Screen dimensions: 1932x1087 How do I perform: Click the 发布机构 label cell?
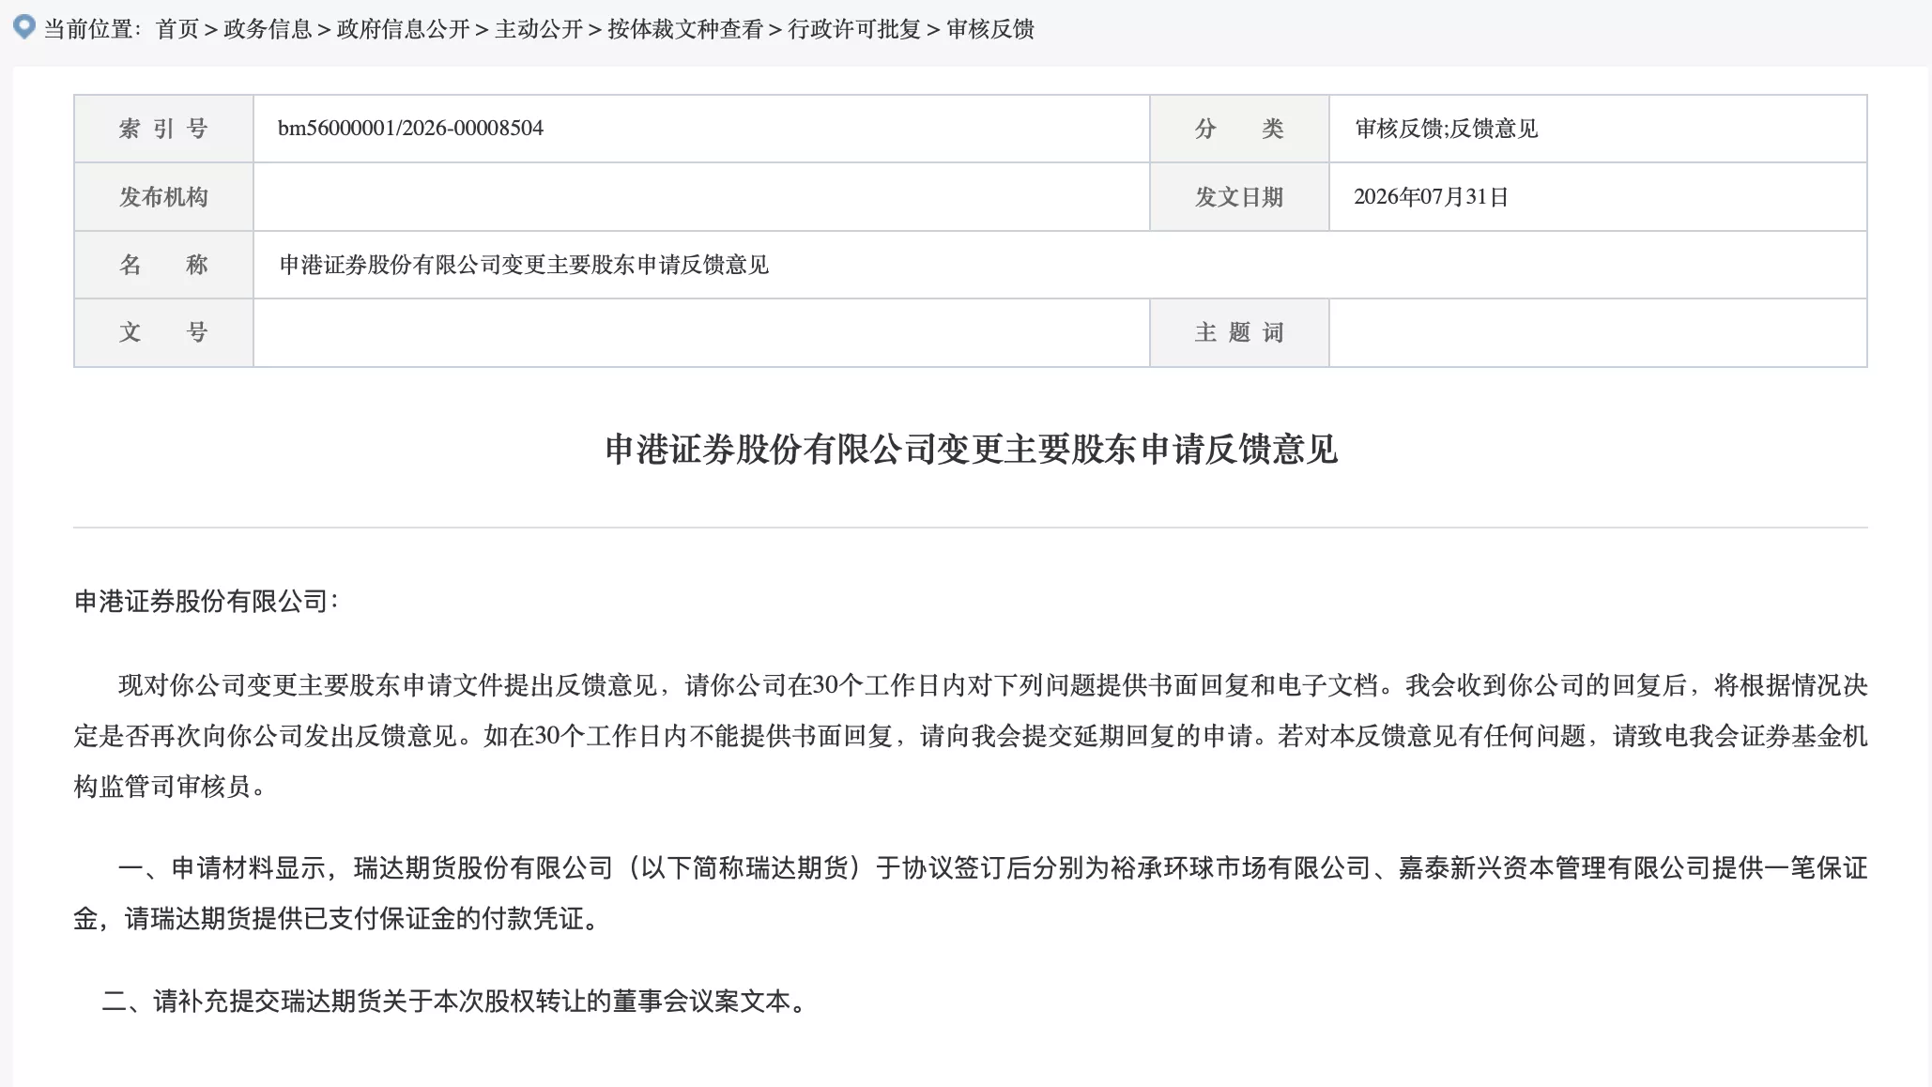[163, 197]
